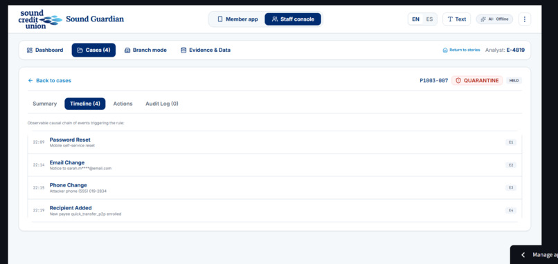Go back to cases list

pos(49,81)
